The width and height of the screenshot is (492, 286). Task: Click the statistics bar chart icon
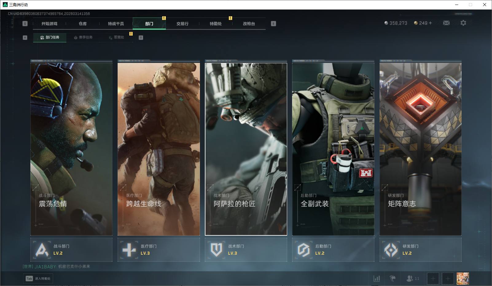point(377,278)
